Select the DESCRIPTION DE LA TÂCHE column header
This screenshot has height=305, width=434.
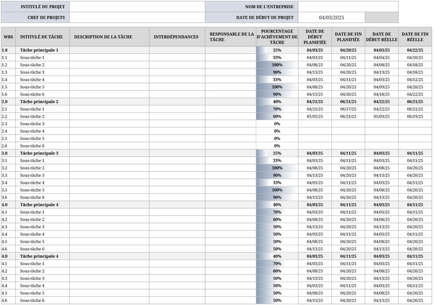[109, 37]
